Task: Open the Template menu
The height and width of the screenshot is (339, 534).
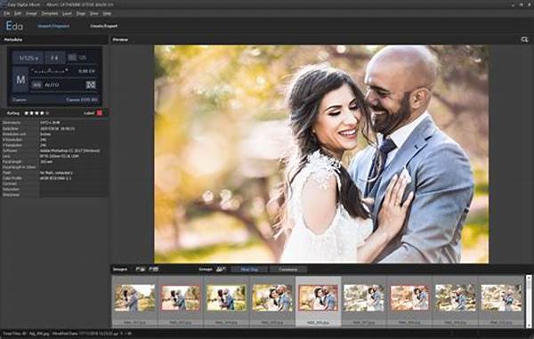Action: (x=50, y=13)
